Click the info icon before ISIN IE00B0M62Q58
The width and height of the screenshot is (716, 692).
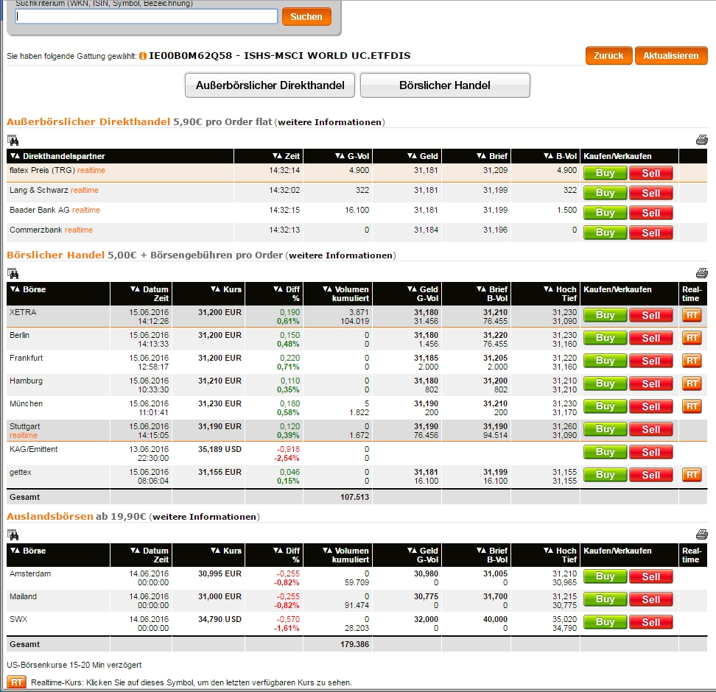click(x=143, y=56)
